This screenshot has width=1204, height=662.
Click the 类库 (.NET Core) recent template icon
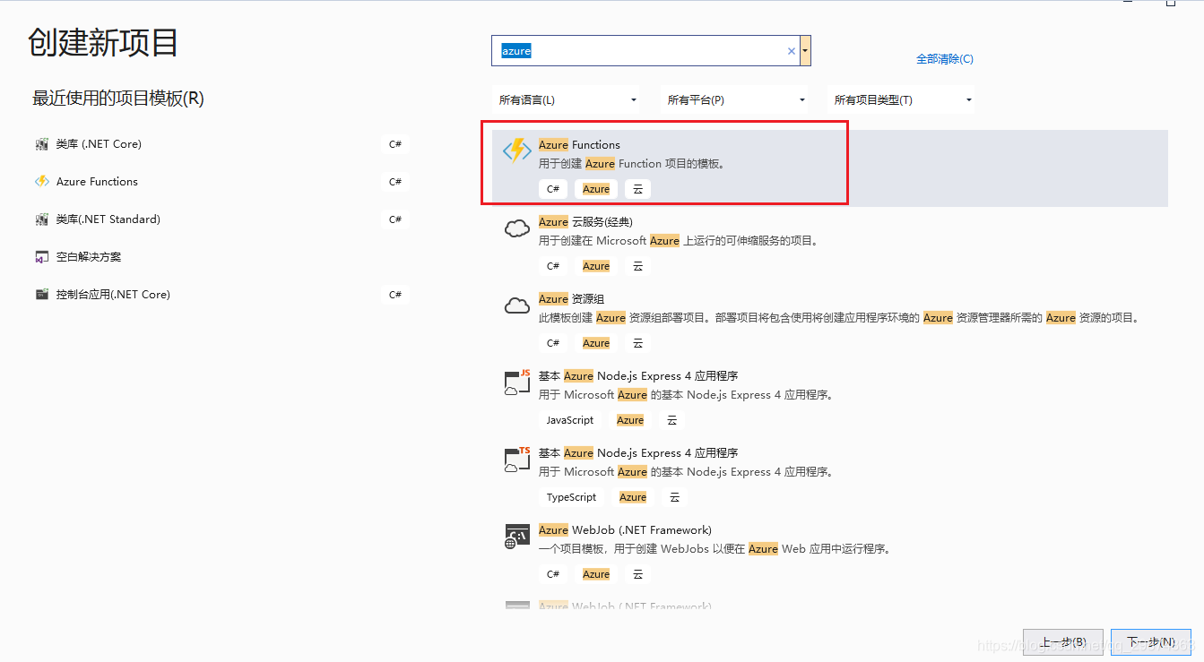click(x=41, y=144)
